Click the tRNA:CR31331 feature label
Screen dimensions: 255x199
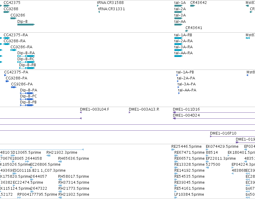click(x=111, y=9)
